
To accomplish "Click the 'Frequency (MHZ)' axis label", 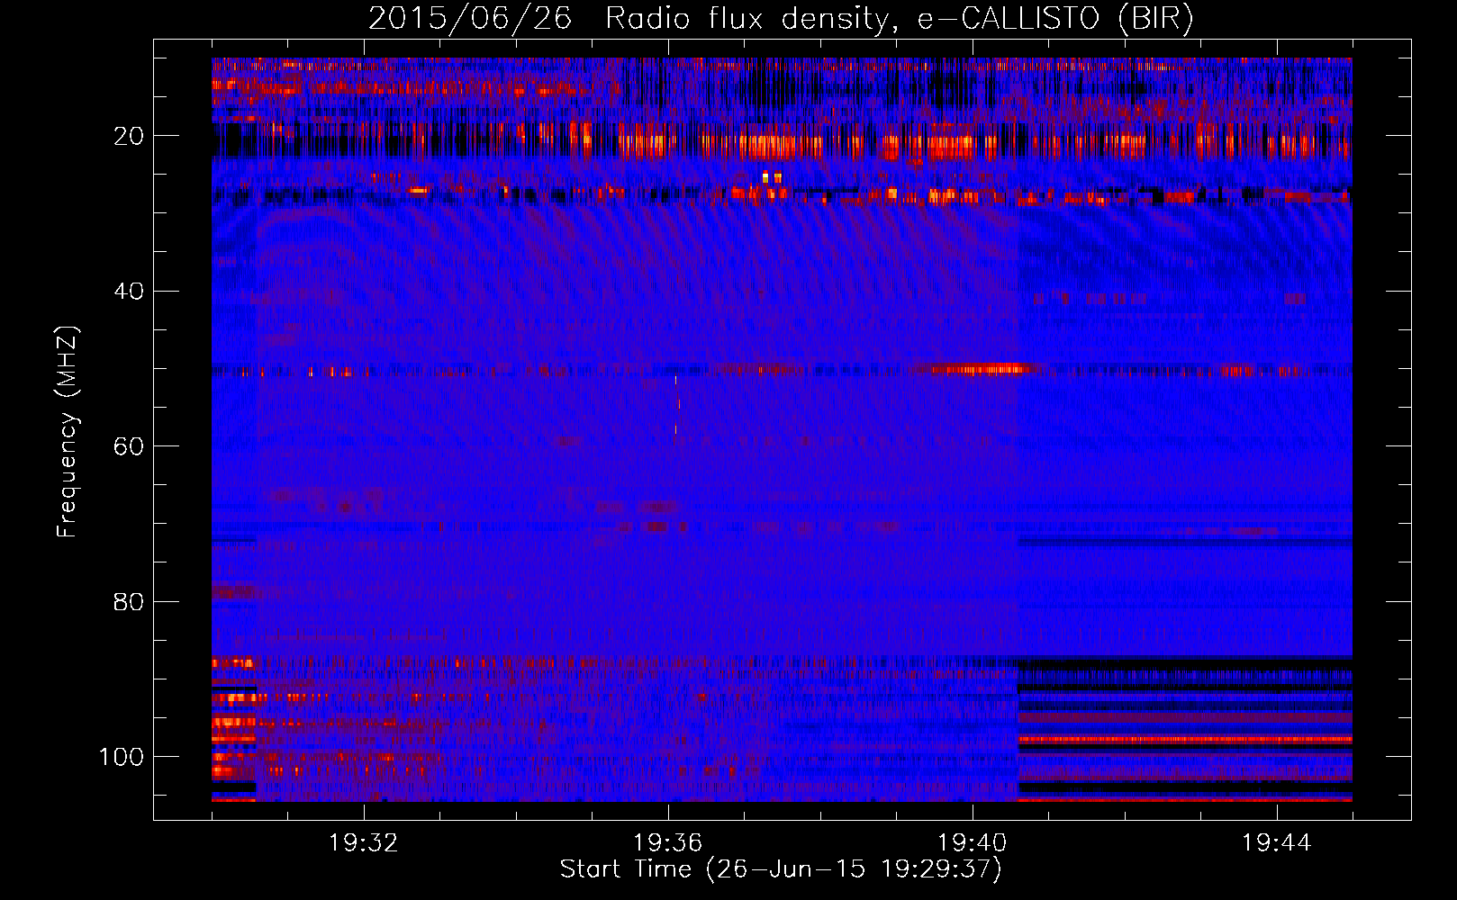I will pyautogui.click(x=68, y=432).
